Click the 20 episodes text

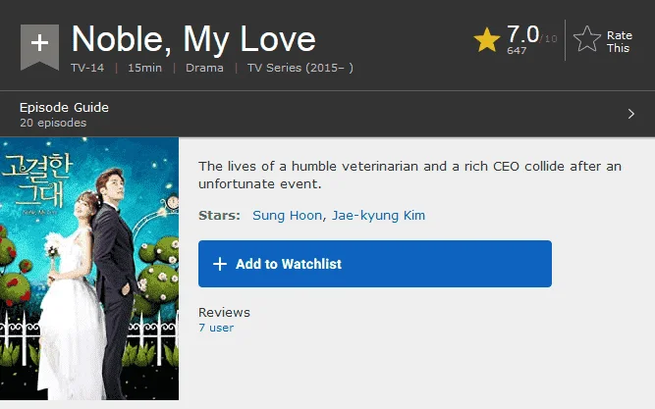click(53, 123)
